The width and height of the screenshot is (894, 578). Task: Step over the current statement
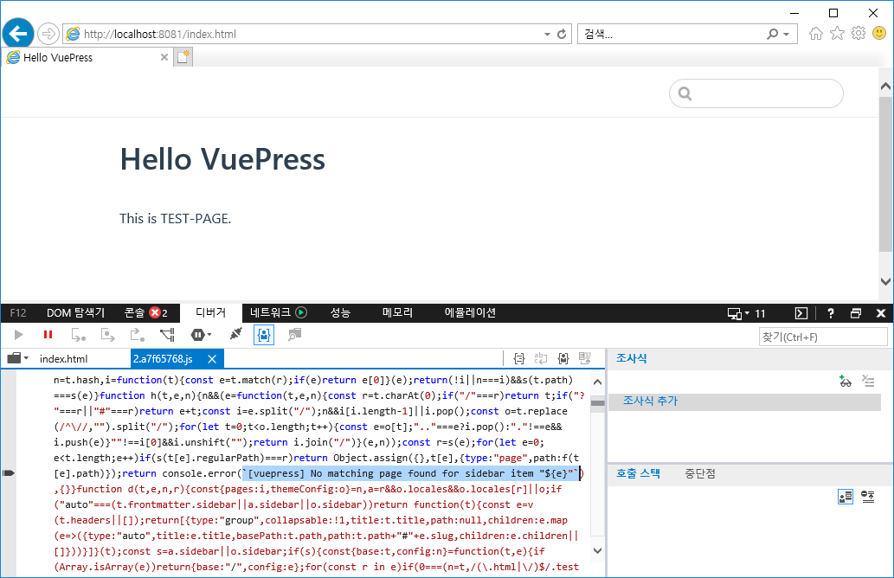tap(107, 336)
